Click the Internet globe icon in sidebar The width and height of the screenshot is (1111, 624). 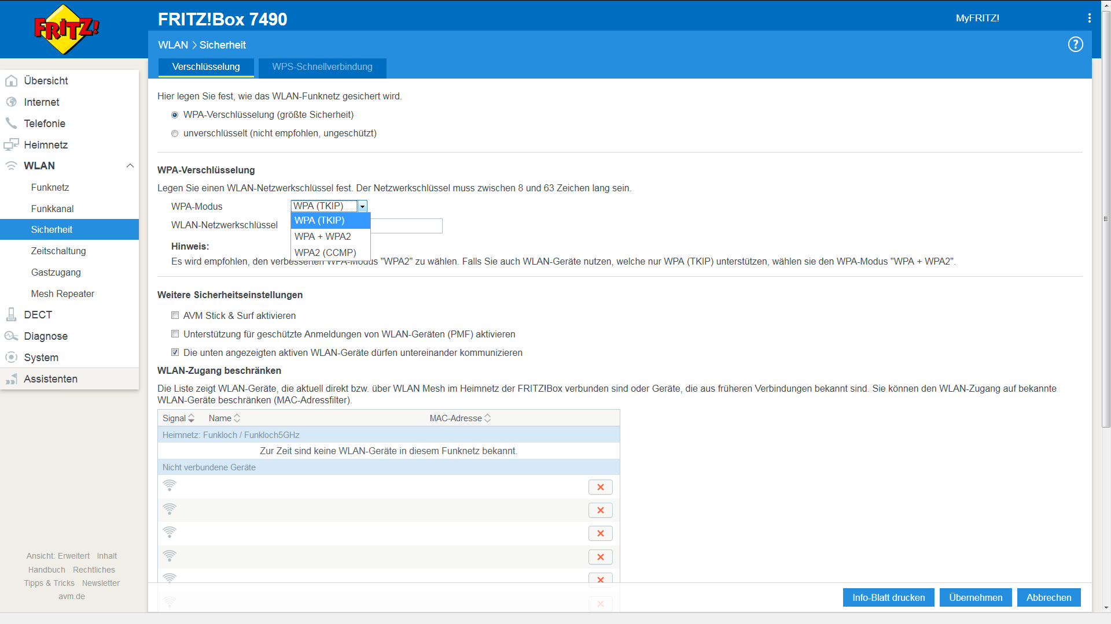tap(11, 102)
